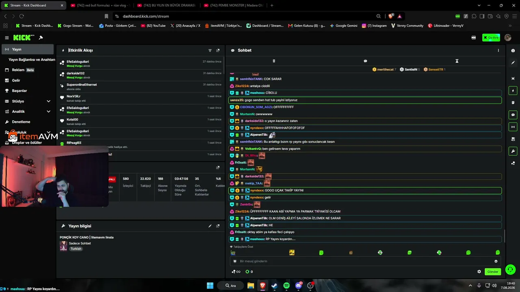The width and height of the screenshot is (520, 292).
Task: Edit the Yayın bilgisi stream info
Action: tap(210, 226)
